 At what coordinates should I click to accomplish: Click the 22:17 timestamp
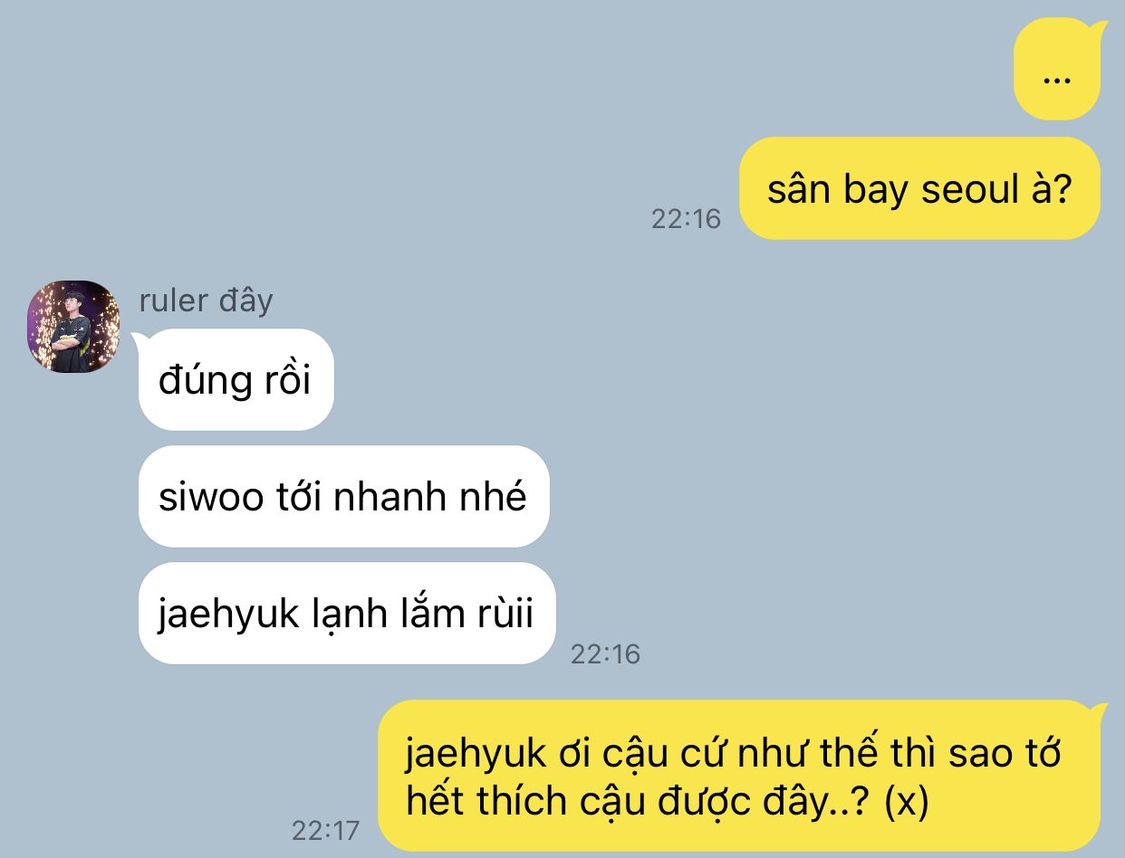pyautogui.click(x=325, y=829)
